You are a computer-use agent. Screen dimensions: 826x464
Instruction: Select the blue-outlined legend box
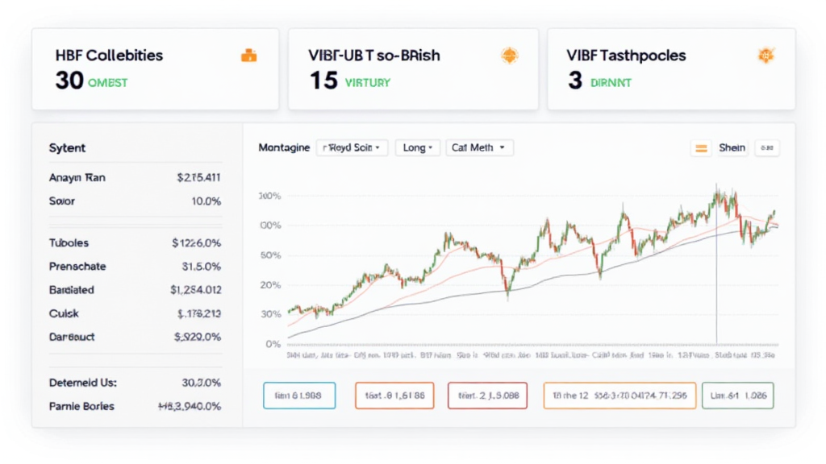(x=298, y=396)
